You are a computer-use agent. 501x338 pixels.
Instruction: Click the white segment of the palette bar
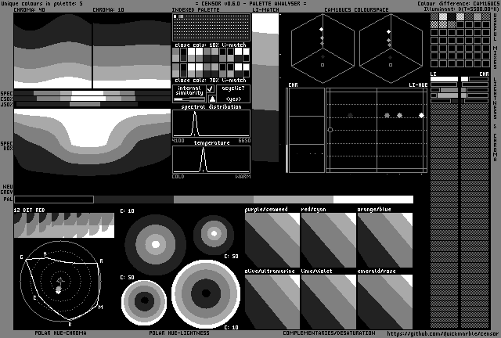[x=372, y=200]
